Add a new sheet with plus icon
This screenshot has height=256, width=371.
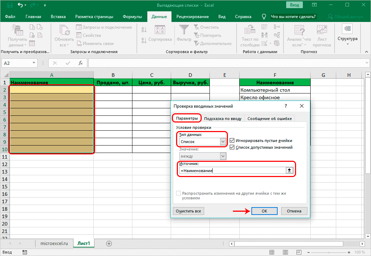pyautogui.click(x=109, y=243)
